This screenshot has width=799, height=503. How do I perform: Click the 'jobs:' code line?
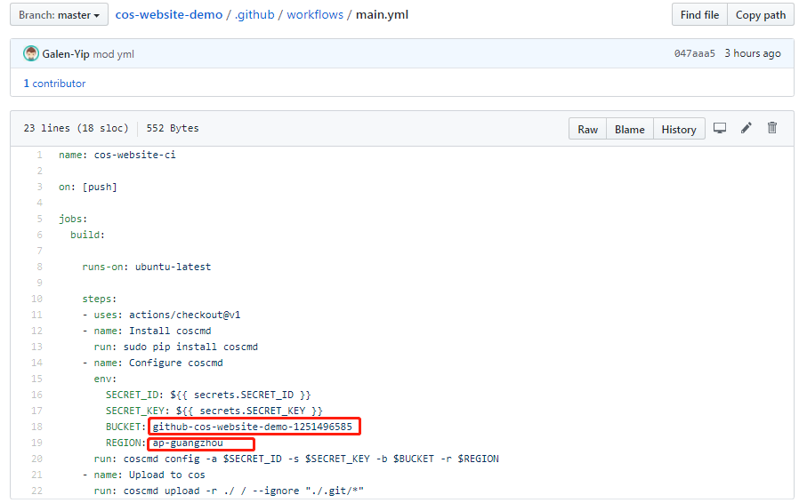(x=73, y=219)
